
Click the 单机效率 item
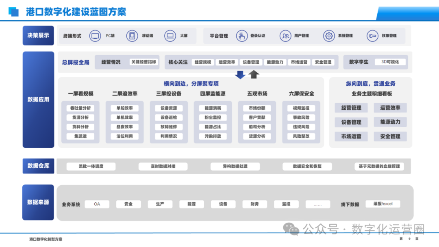(x=125, y=117)
